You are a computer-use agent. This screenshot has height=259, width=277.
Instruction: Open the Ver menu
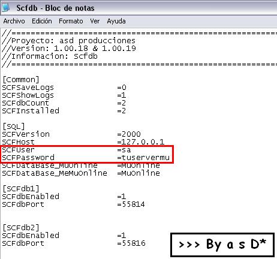[95, 21]
